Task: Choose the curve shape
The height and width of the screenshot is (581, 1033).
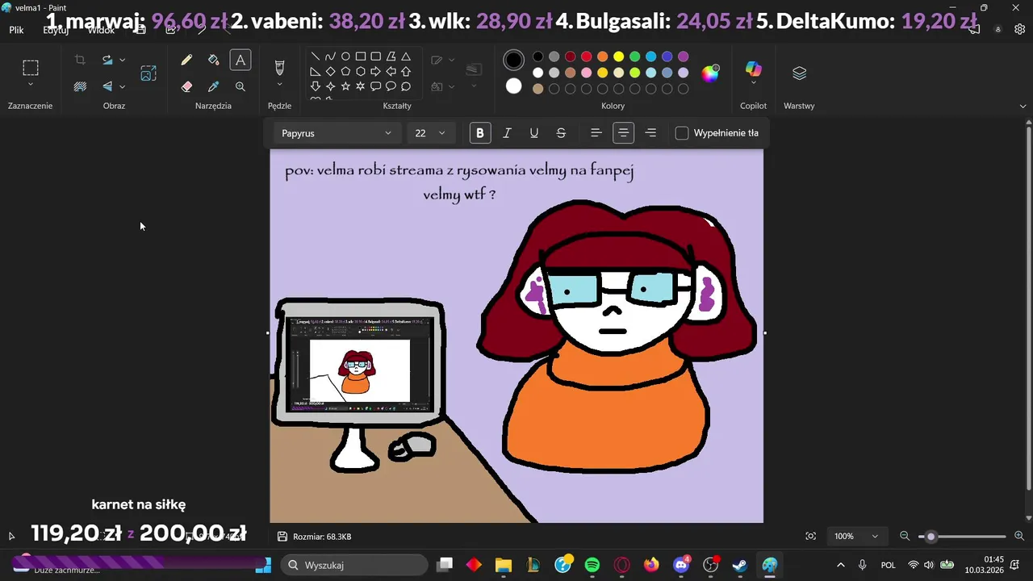Action: (330, 56)
